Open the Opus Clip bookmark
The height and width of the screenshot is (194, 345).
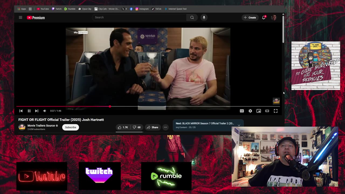point(85,9)
